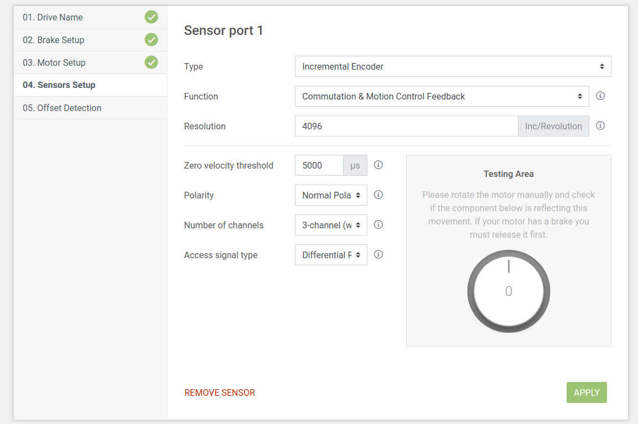Expand the Access signal type dropdown
Viewport: 638px width, 424px height.
331,255
